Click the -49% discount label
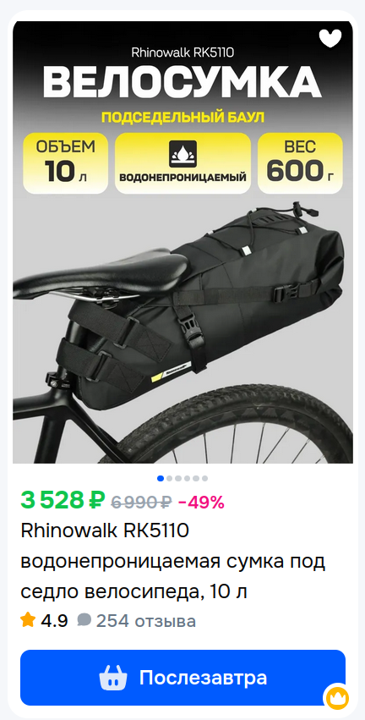Viewport: 365px width, 720px height. click(x=201, y=503)
